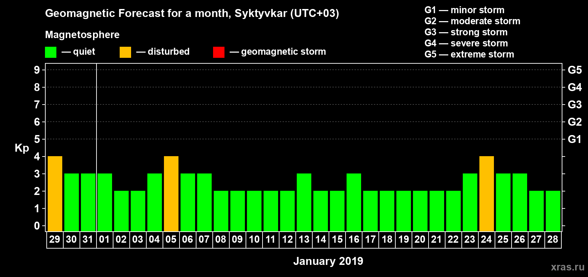The height and width of the screenshot is (277, 588).
Task: Click 'G5 — extreme storm' legend line
Action: [x=469, y=54]
